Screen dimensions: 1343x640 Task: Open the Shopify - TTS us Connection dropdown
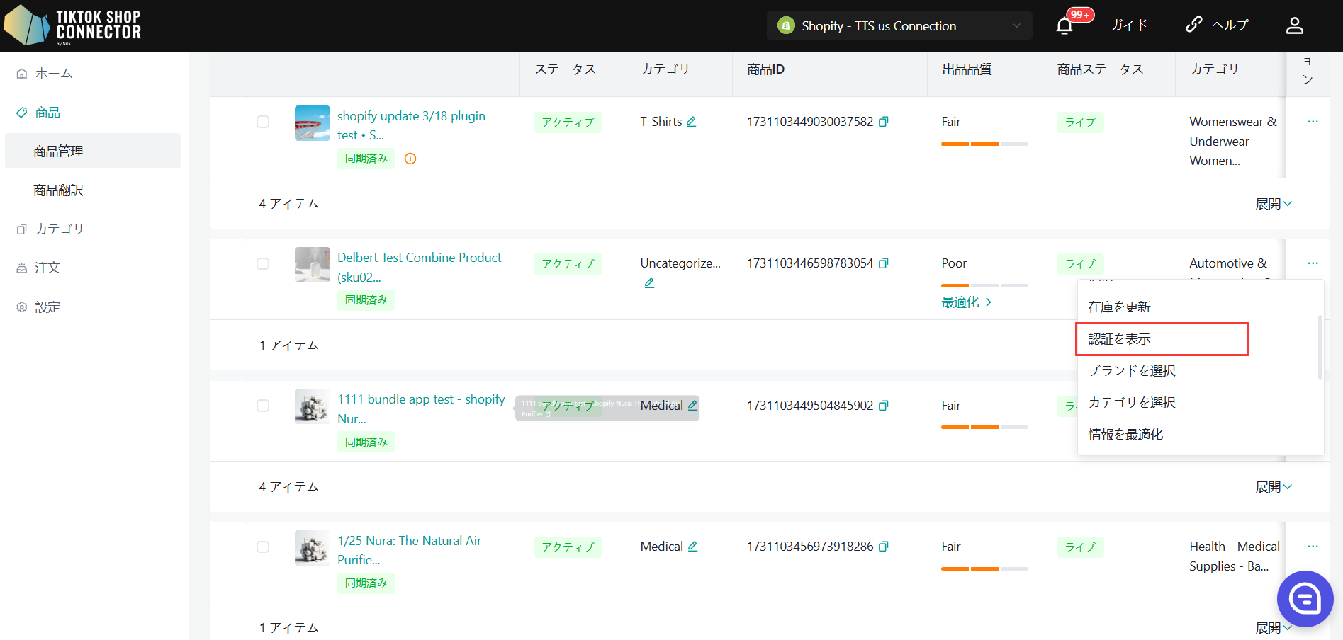click(899, 25)
